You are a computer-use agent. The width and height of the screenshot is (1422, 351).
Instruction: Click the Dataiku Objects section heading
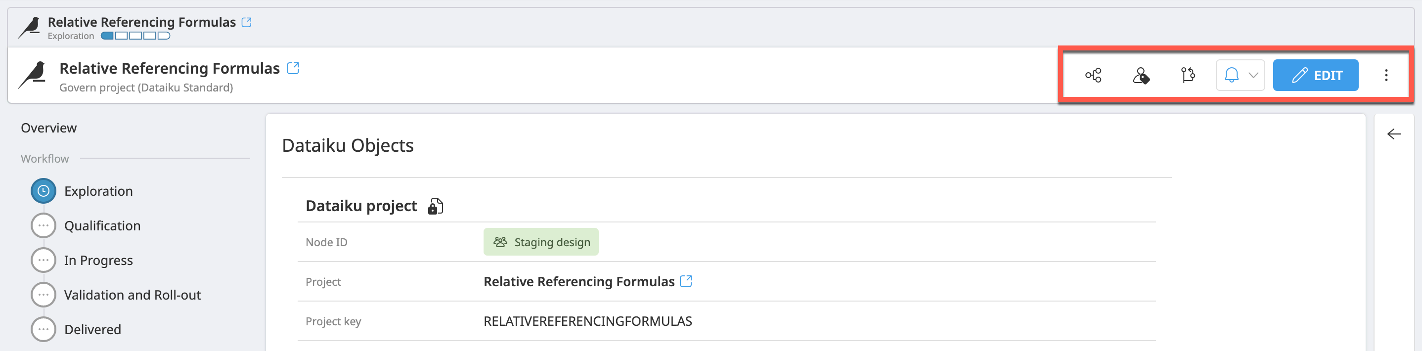348,146
